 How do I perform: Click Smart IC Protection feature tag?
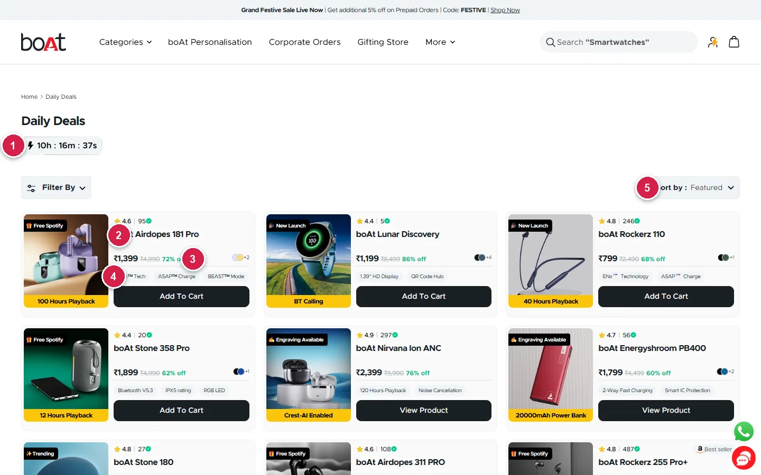pyautogui.click(x=688, y=391)
